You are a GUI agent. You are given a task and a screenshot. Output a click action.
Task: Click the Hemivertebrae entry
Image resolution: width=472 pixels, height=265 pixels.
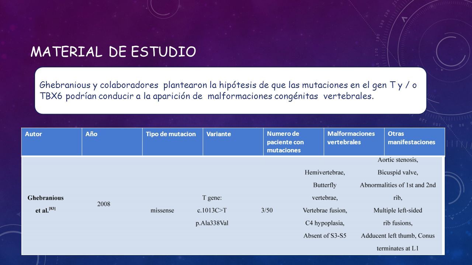[325, 172]
